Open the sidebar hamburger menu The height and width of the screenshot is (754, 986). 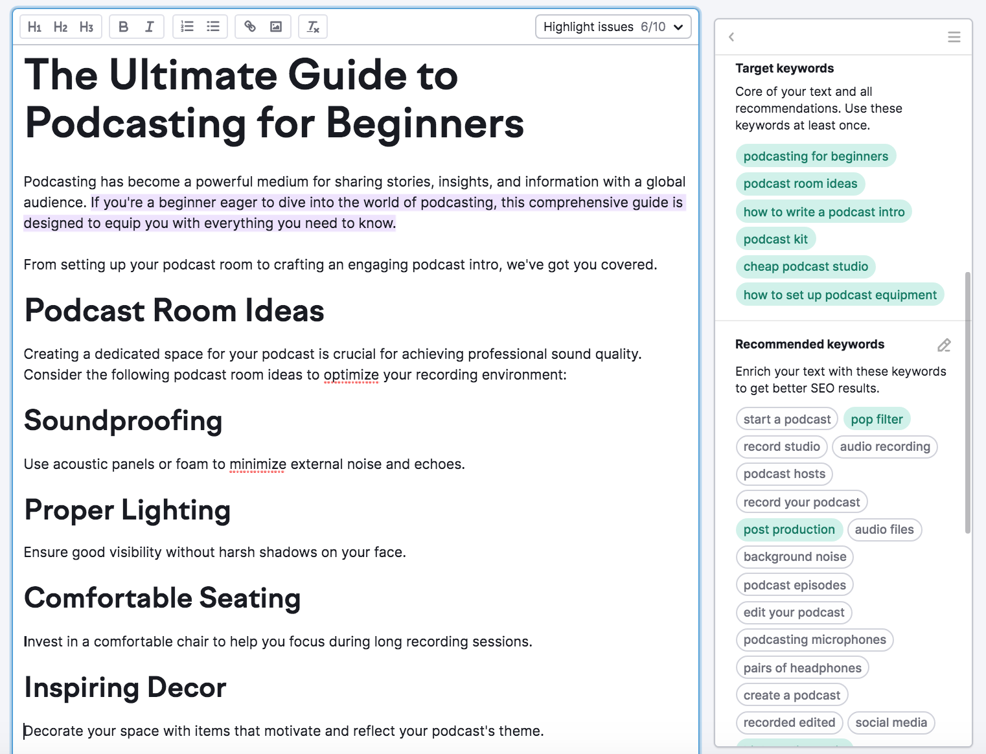pyautogui.click(x=954, y=37)
